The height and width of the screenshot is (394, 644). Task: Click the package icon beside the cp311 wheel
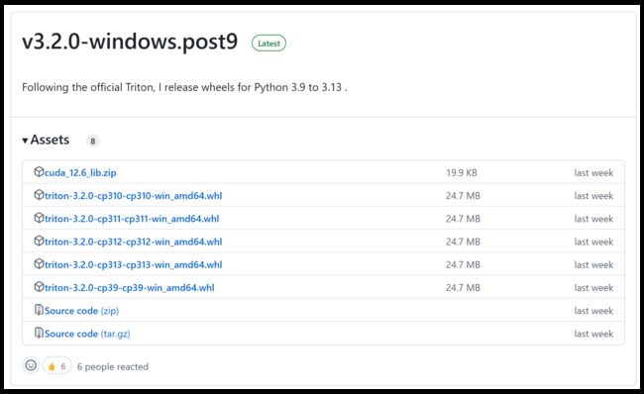coord(39,218)
